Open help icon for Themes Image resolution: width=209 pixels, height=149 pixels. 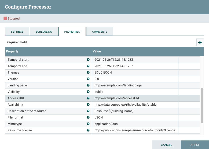[x=88, y=72]
